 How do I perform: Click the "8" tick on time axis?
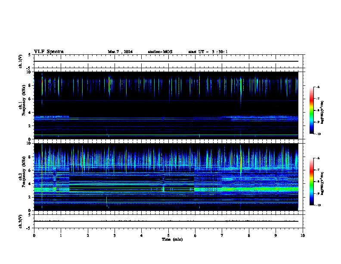click(x=249, y=236)
